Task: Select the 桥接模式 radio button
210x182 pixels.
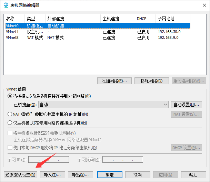Action: (10, 96)
